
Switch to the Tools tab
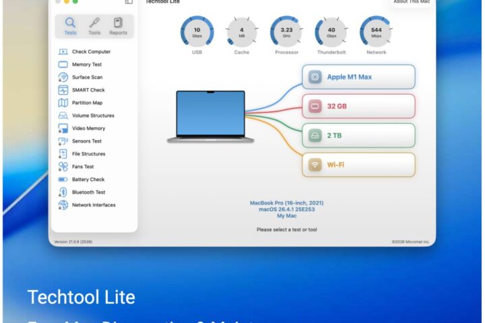pyautogui.click(x=94, y=26)
